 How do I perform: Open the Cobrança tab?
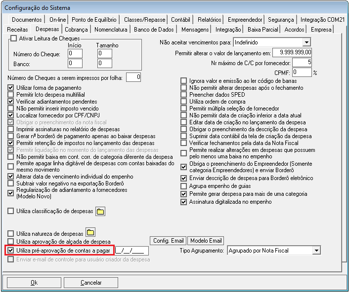(x=76, y=30)
